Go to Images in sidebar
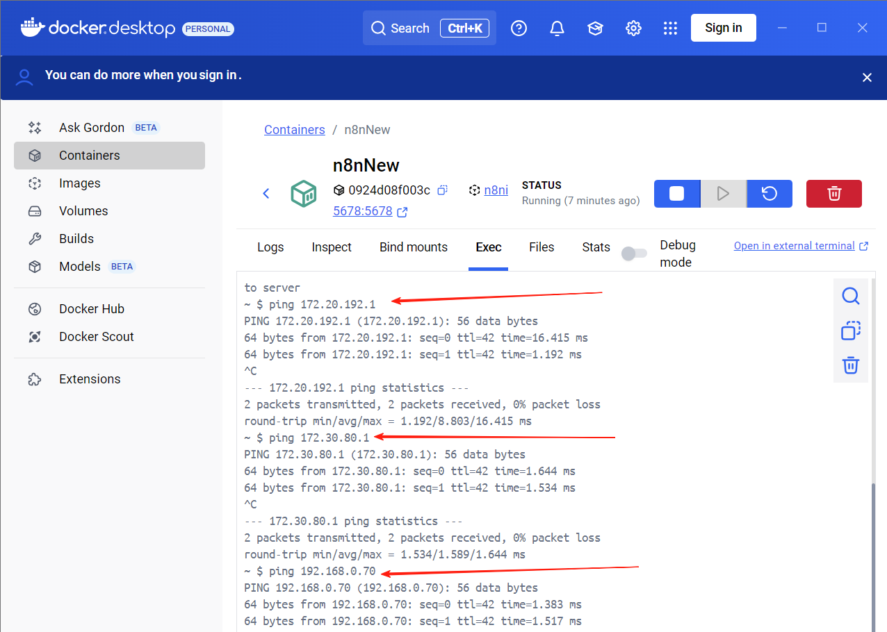The width and height of the screenshot is (887, 632). coord(109,183)
